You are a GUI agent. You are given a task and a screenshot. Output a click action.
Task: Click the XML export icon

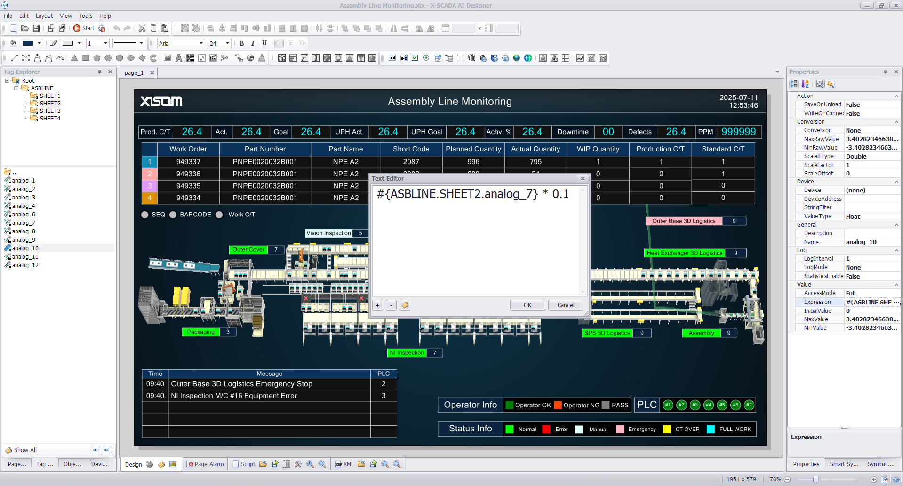(373, 464)
